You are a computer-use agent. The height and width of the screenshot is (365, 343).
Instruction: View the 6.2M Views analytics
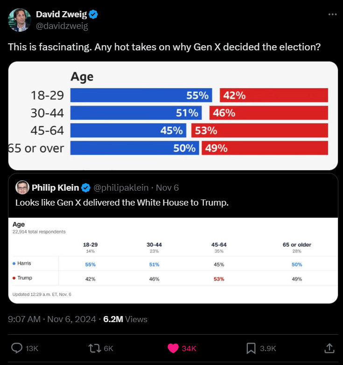point(125,319)
